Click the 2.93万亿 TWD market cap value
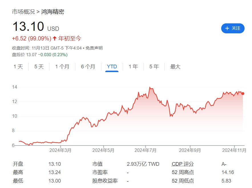The height and width of the screenshot is (188, 252). click(x=143, y=164)
